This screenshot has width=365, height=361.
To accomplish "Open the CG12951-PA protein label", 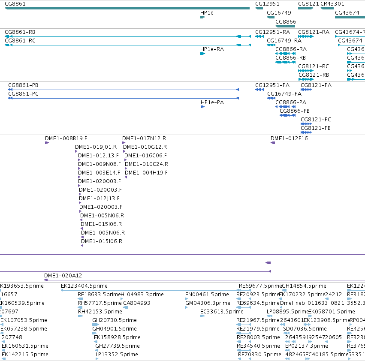I will click(272, 85).
